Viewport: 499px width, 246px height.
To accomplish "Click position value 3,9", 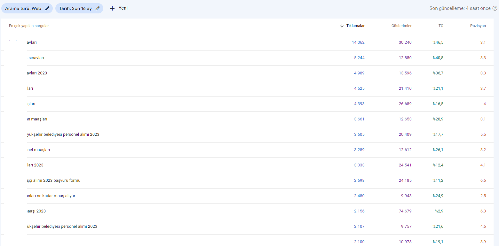I will (483, 242).
